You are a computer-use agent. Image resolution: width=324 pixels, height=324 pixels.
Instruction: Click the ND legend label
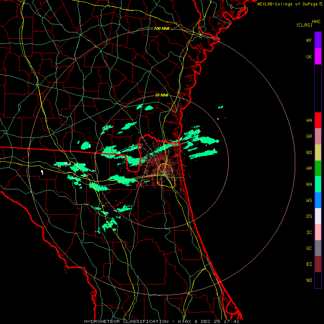309,280
